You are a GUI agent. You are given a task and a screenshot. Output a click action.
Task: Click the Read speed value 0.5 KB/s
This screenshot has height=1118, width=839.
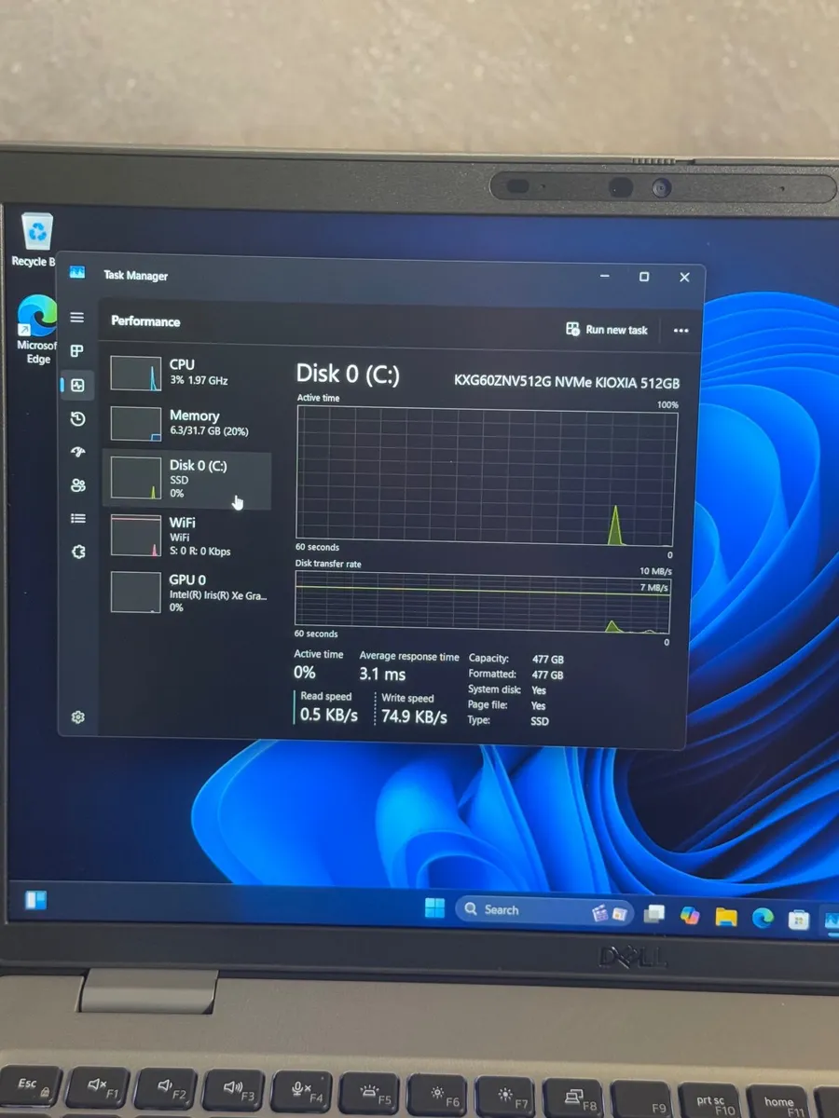pos(329,716)
